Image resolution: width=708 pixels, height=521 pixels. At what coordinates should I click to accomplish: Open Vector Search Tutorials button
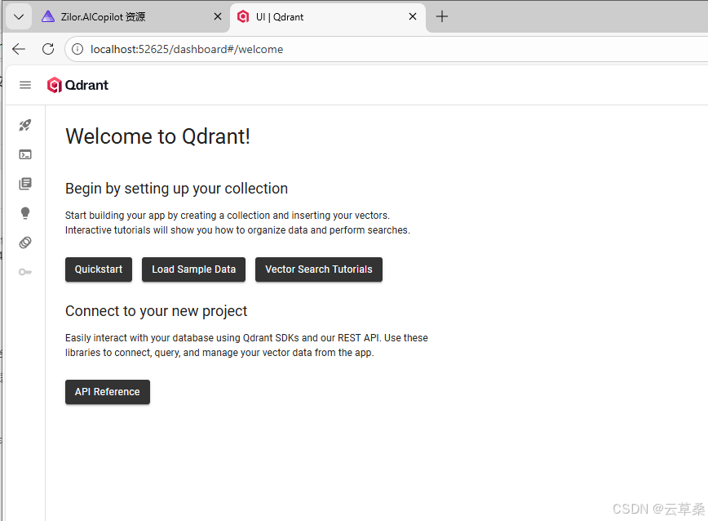319,269
